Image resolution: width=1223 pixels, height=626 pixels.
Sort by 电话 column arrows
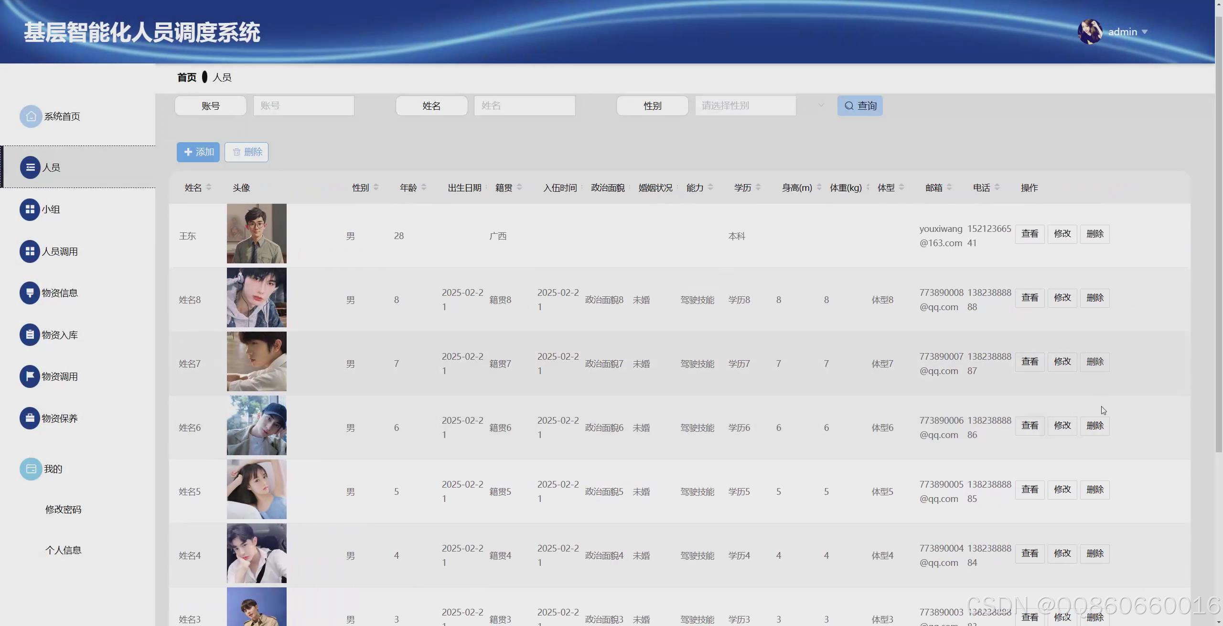pyautogui.click(x=997, y=188)
